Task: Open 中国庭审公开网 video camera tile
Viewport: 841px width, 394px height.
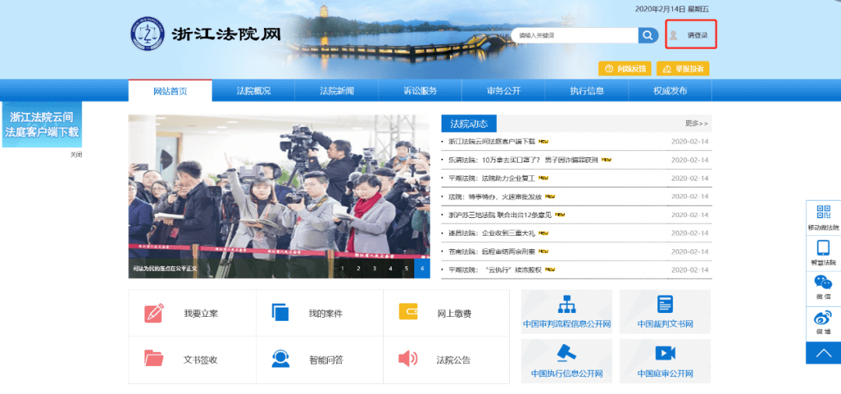Action: (665, 361)
